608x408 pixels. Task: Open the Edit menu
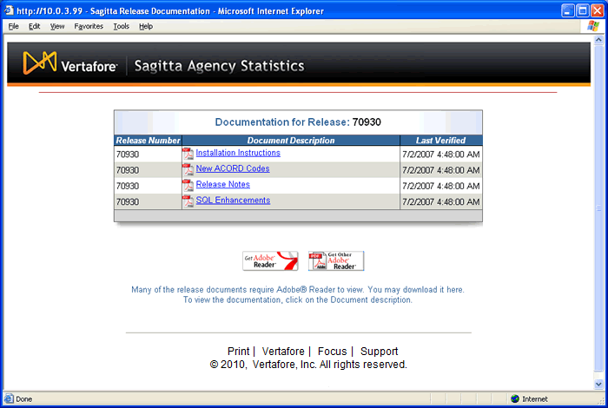[34, 26]
